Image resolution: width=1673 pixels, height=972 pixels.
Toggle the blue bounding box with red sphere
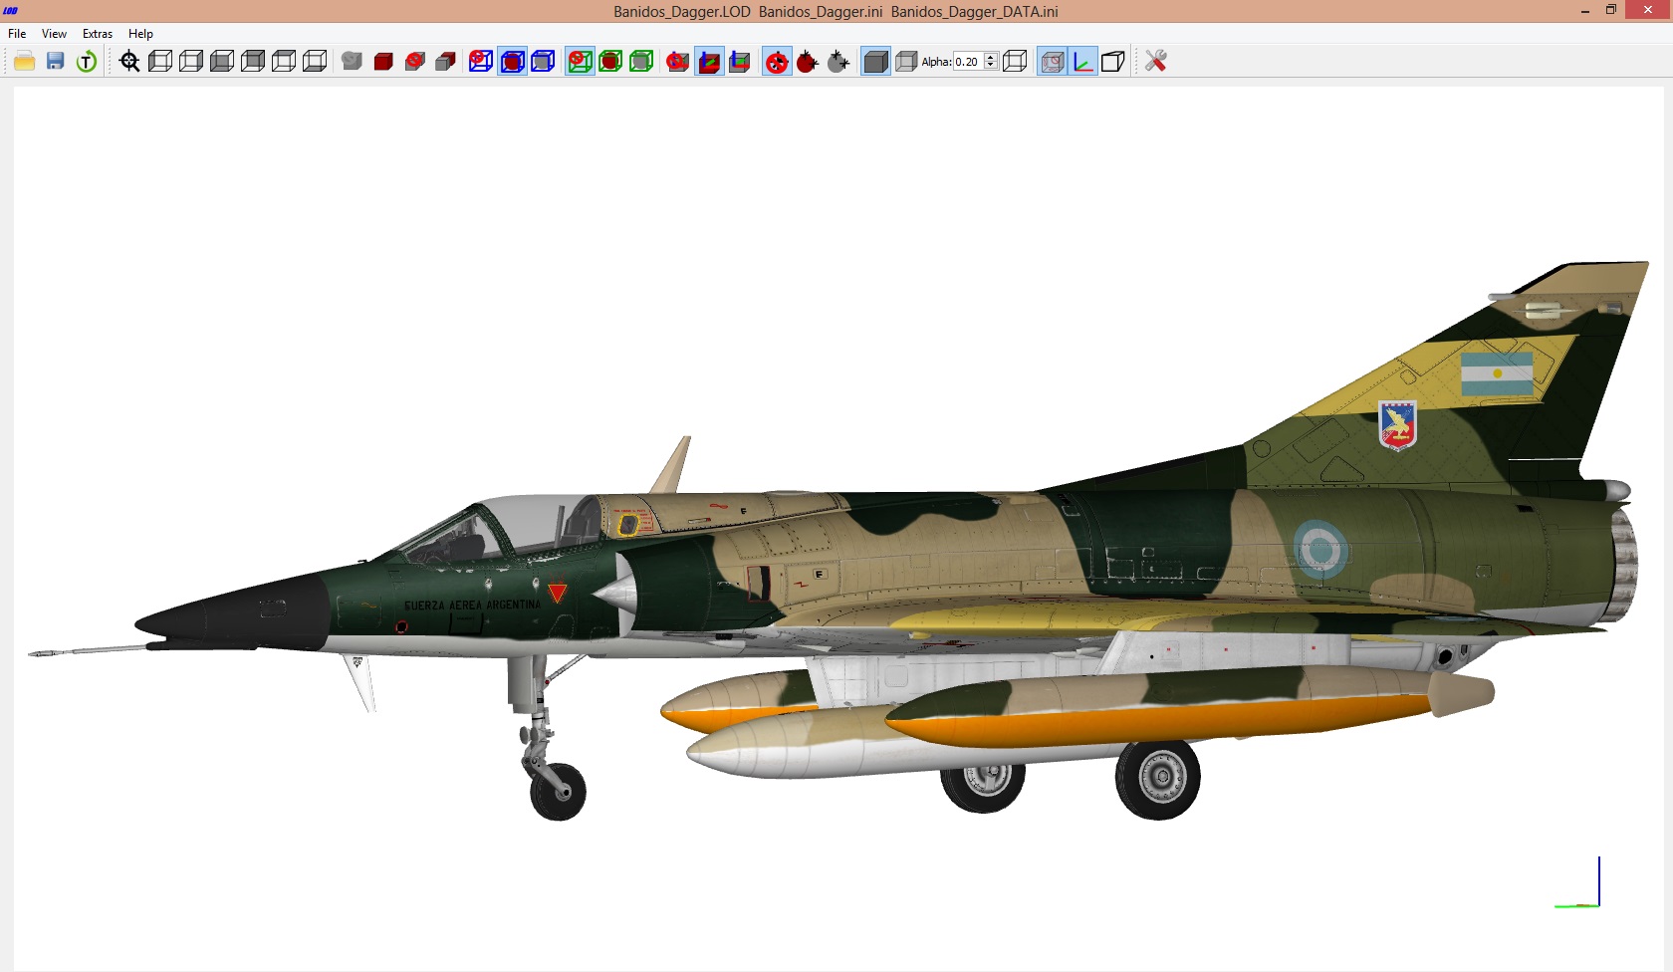click(512, 61)
